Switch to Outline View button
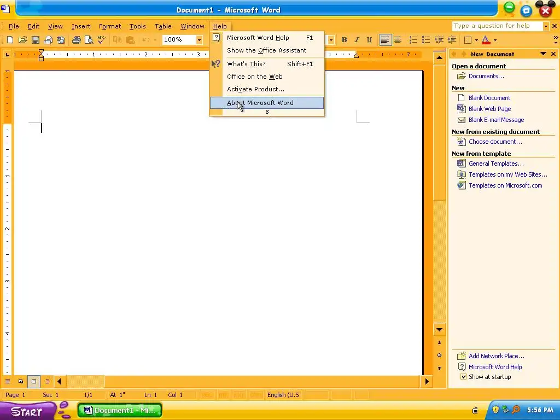Screen dimensions: 560x420 (47, 381)
